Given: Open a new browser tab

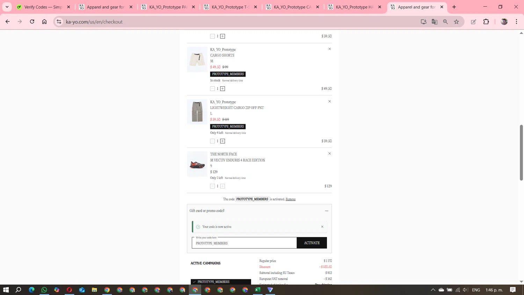Looking at the screenshot, I should point(454,7).
